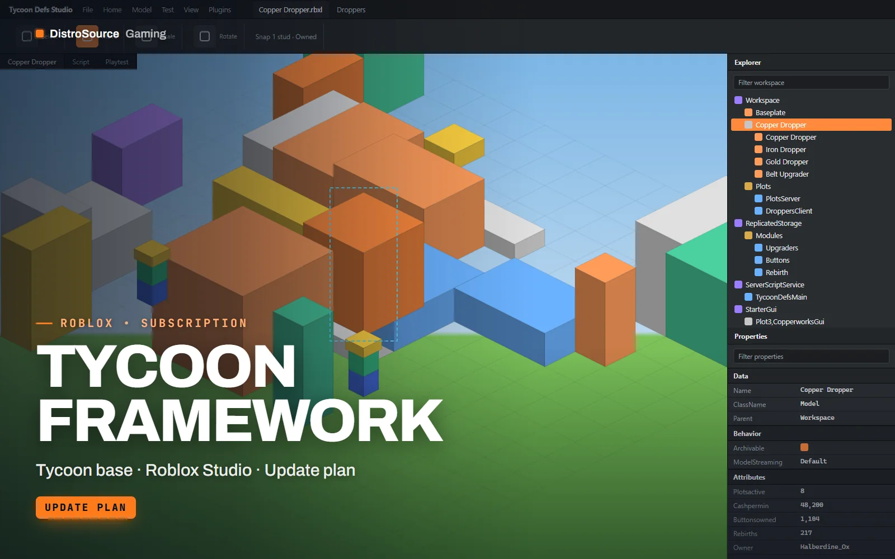Screen dimensions: 895x559
Task: Switch to the Droppers document tab
Action: pyautogui.click(x=351, y=10)
